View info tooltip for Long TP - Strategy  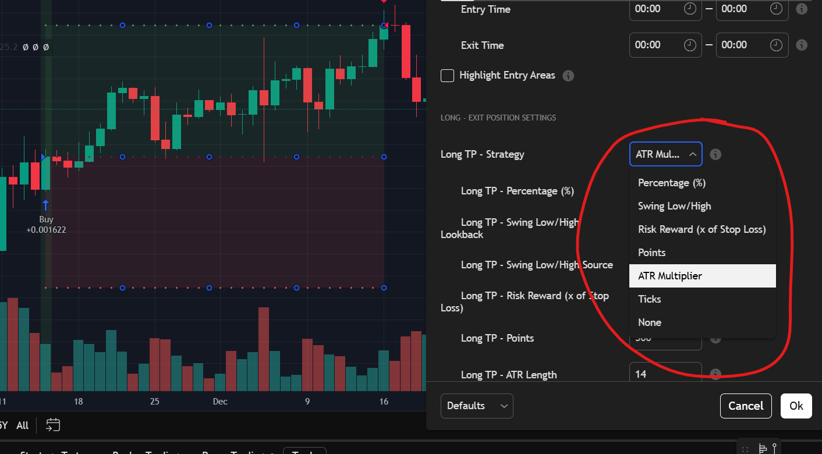click(x=715, y=154)
